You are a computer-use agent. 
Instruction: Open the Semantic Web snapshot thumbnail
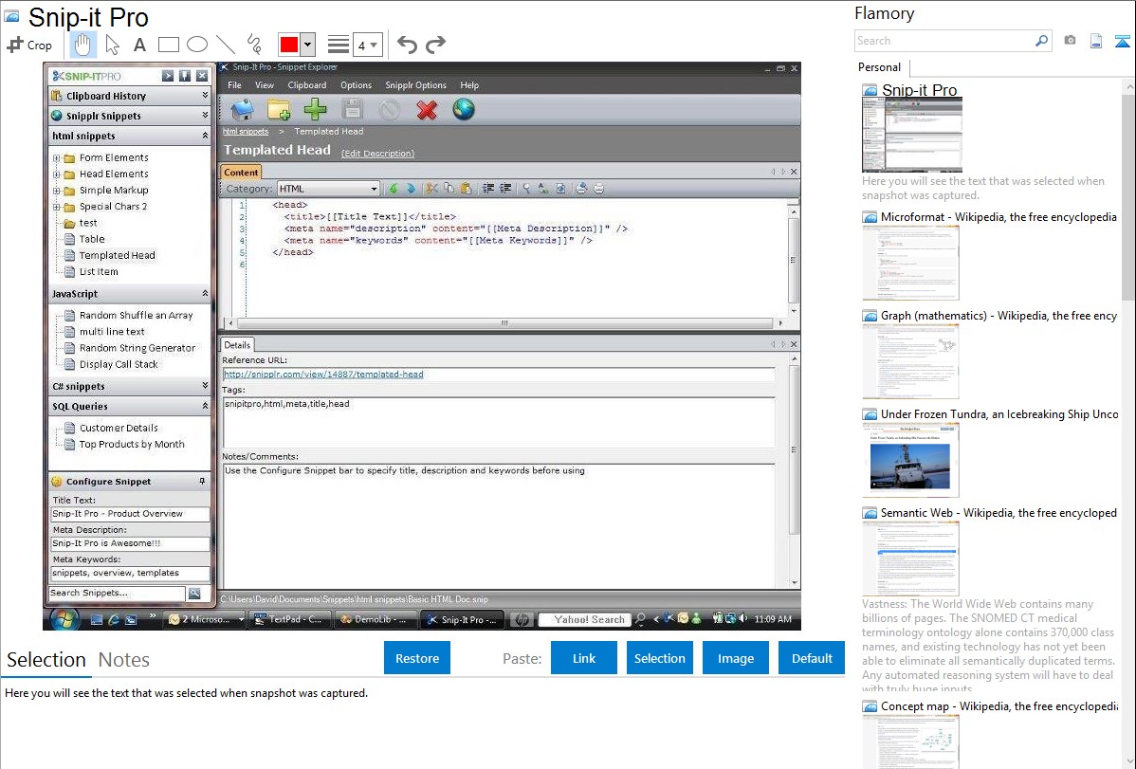pyautogui.click(x=910, y=558)
